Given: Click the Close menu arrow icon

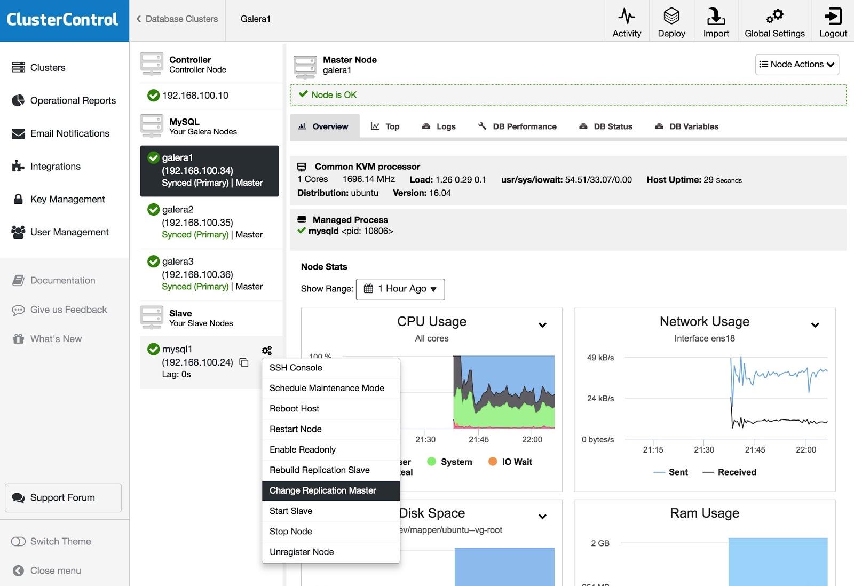Looking at the screenshot, I should point(18,571).
